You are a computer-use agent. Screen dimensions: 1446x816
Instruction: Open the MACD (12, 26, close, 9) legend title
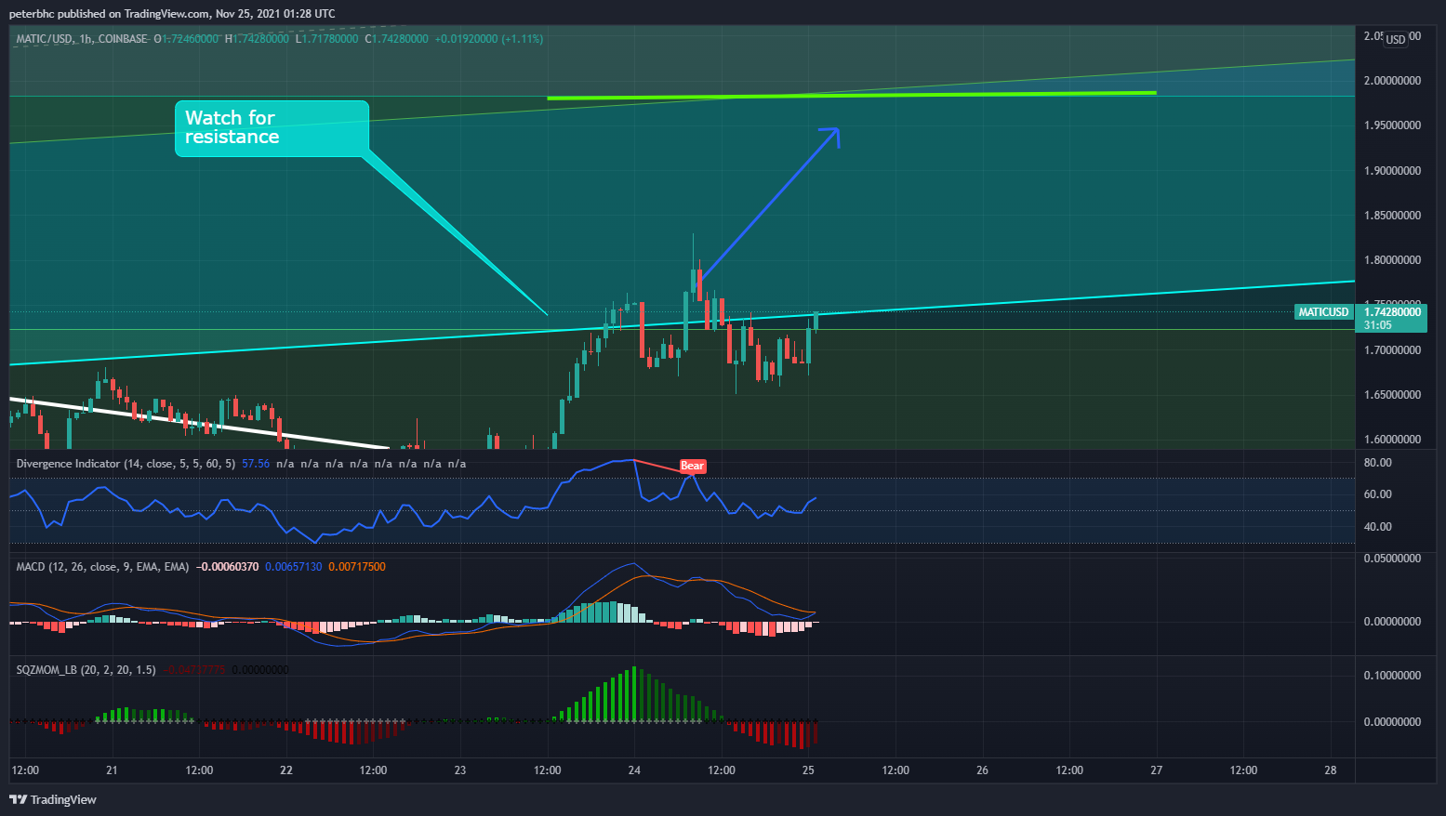click(102, 566)
